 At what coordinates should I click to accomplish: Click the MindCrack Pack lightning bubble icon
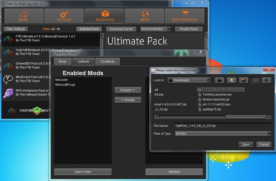pos(8,79)
